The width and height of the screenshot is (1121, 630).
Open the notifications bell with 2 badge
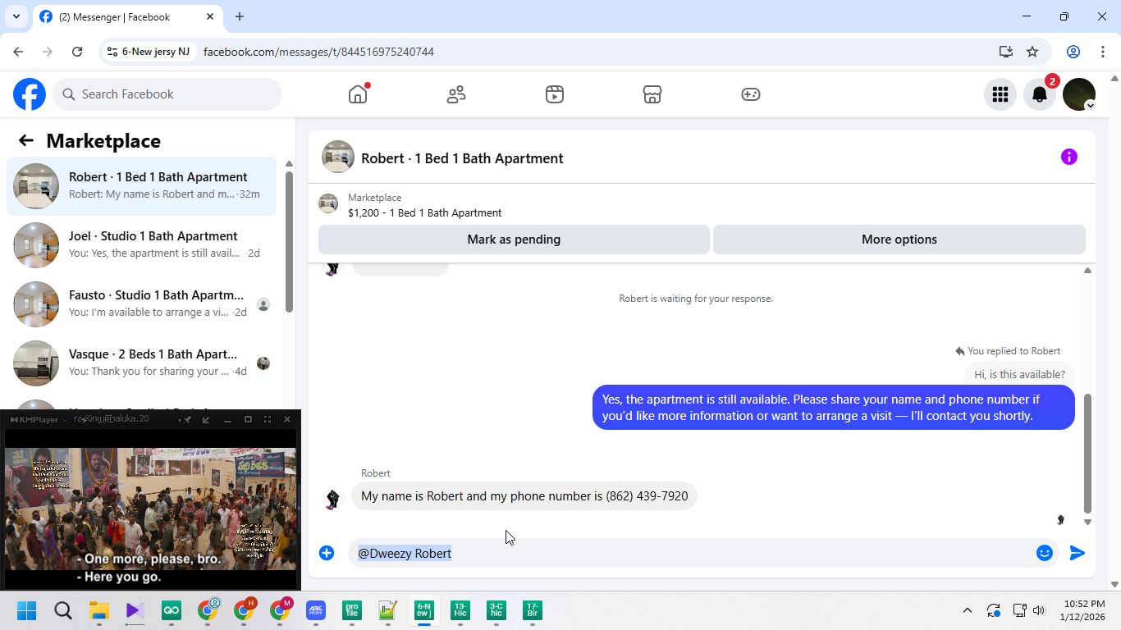tap(1040, 94)
